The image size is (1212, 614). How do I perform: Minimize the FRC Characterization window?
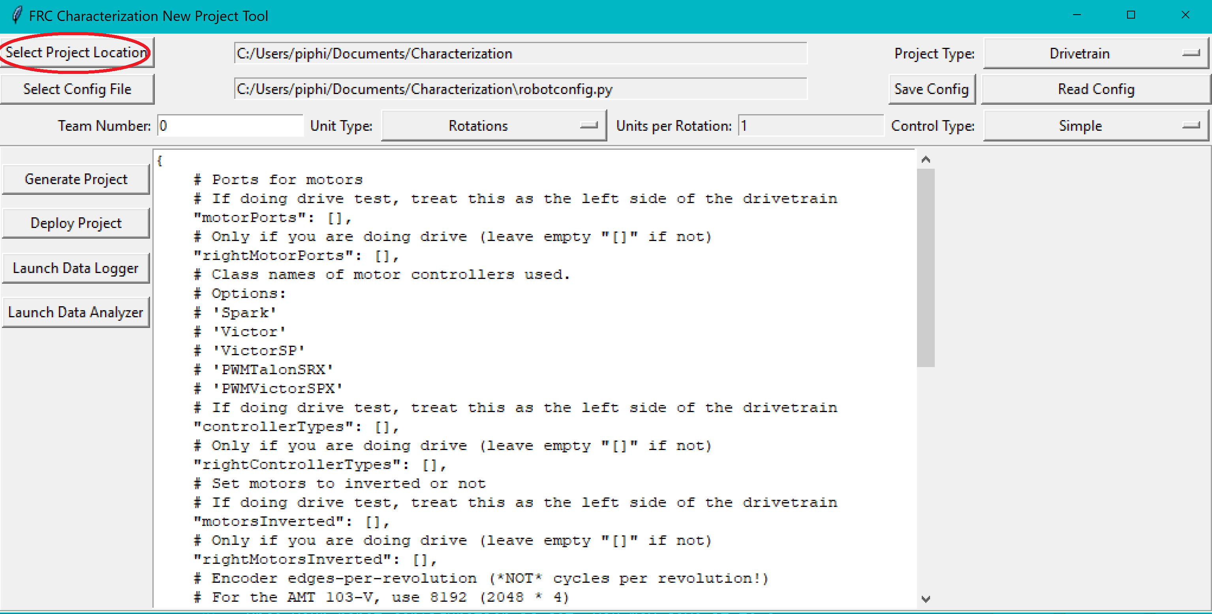1077,15
